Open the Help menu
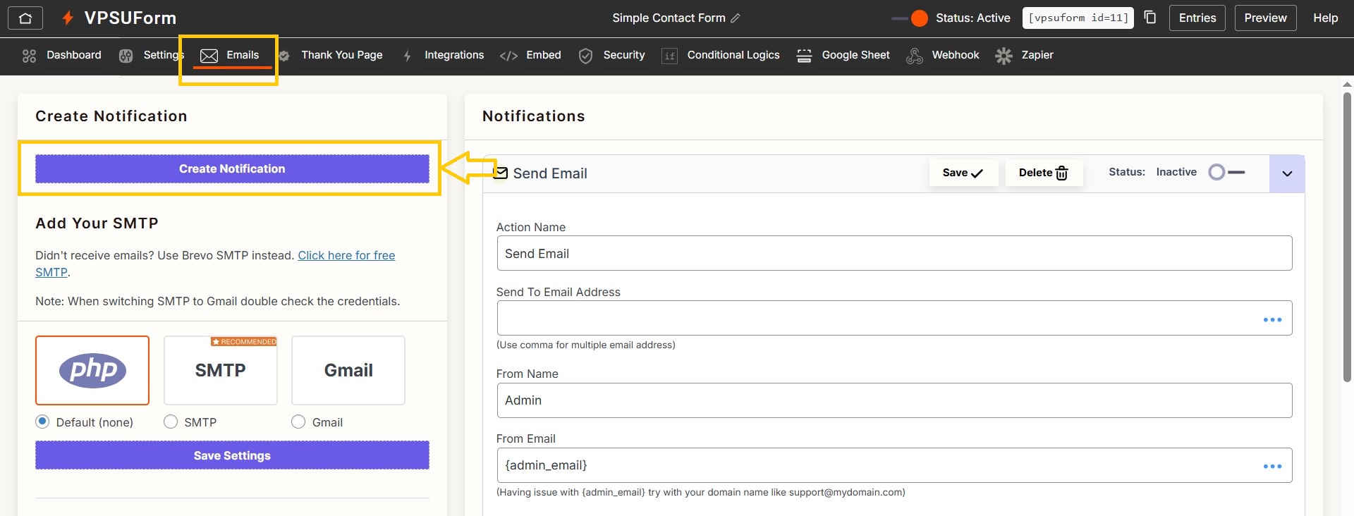1354x516 pixels. pos(1325,18)
